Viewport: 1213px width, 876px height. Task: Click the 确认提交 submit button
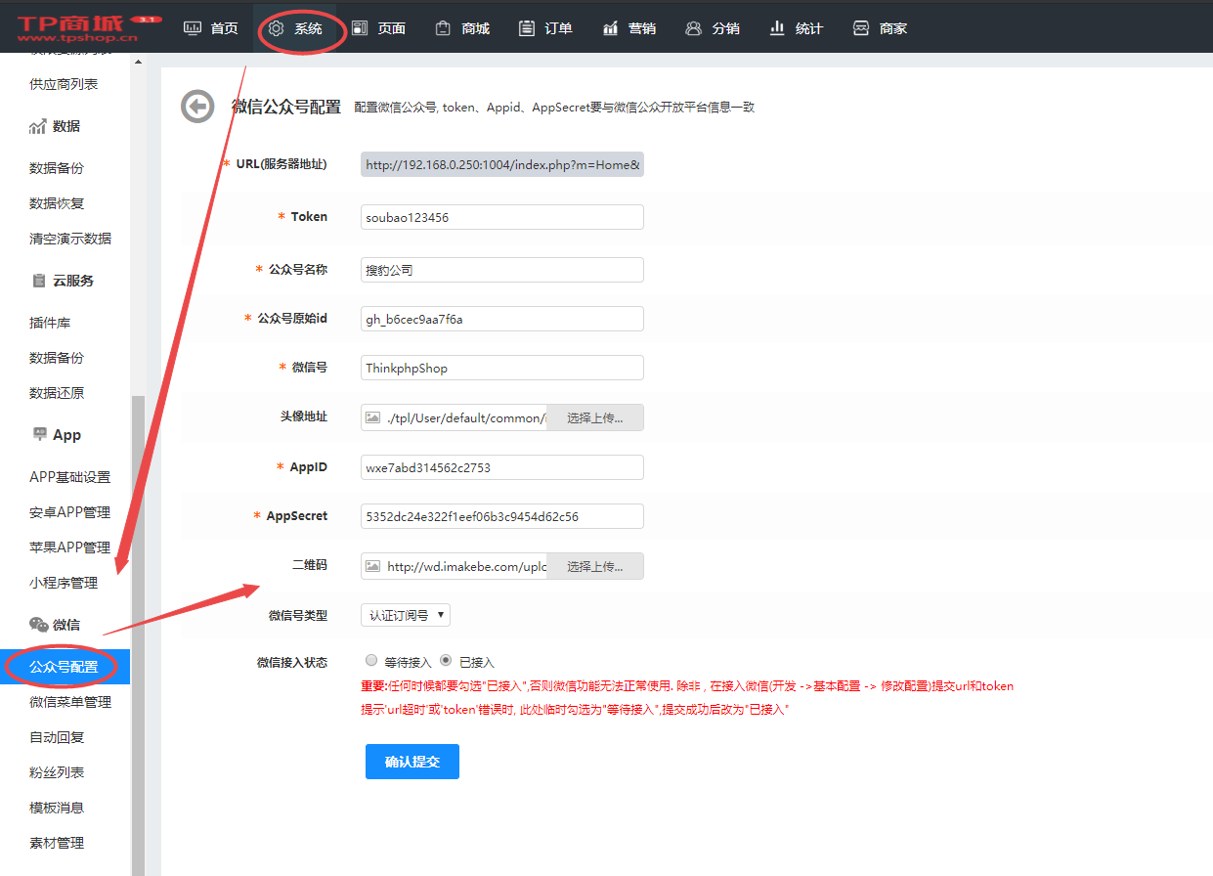412,761
